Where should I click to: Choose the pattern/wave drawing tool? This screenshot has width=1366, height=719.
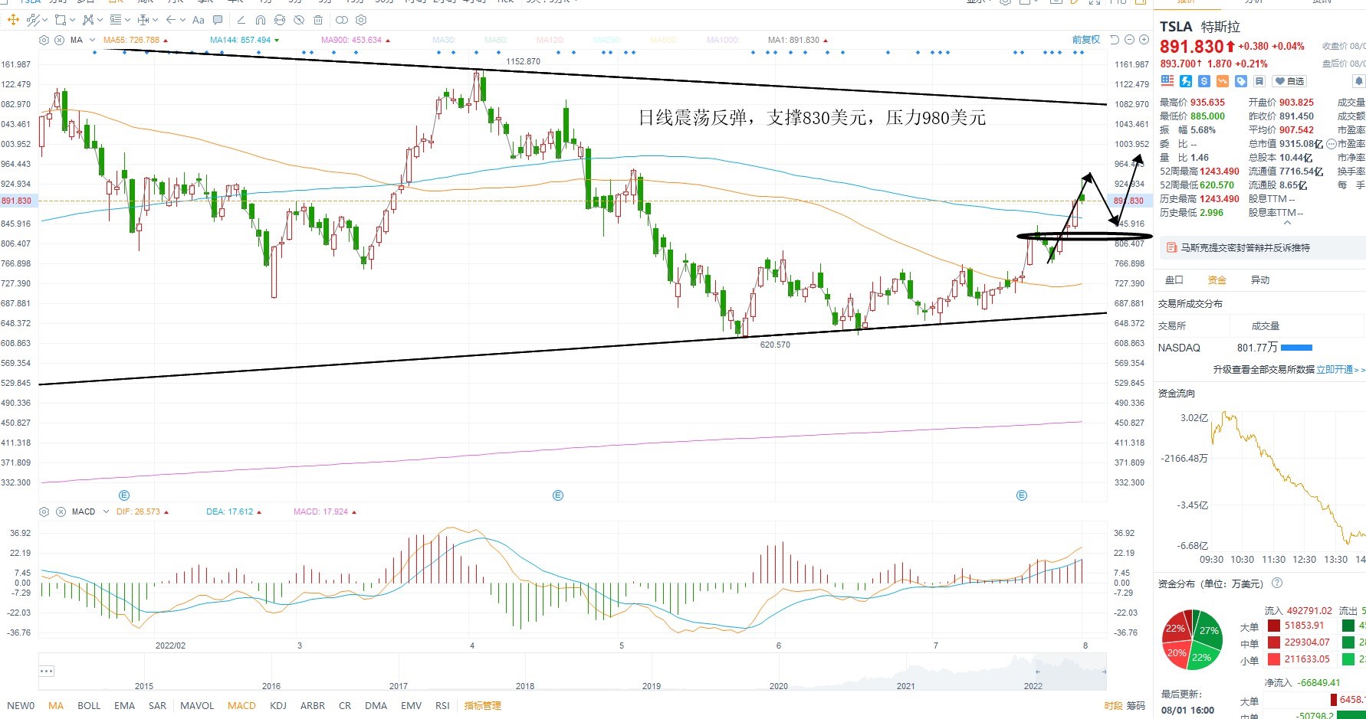pyautogui.click(x=88, y=20)
